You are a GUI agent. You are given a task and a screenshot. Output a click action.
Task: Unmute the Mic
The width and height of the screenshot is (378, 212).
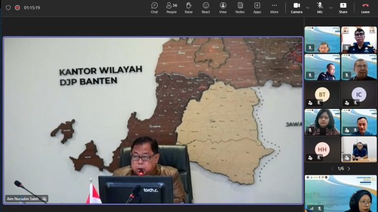point(320,8)
